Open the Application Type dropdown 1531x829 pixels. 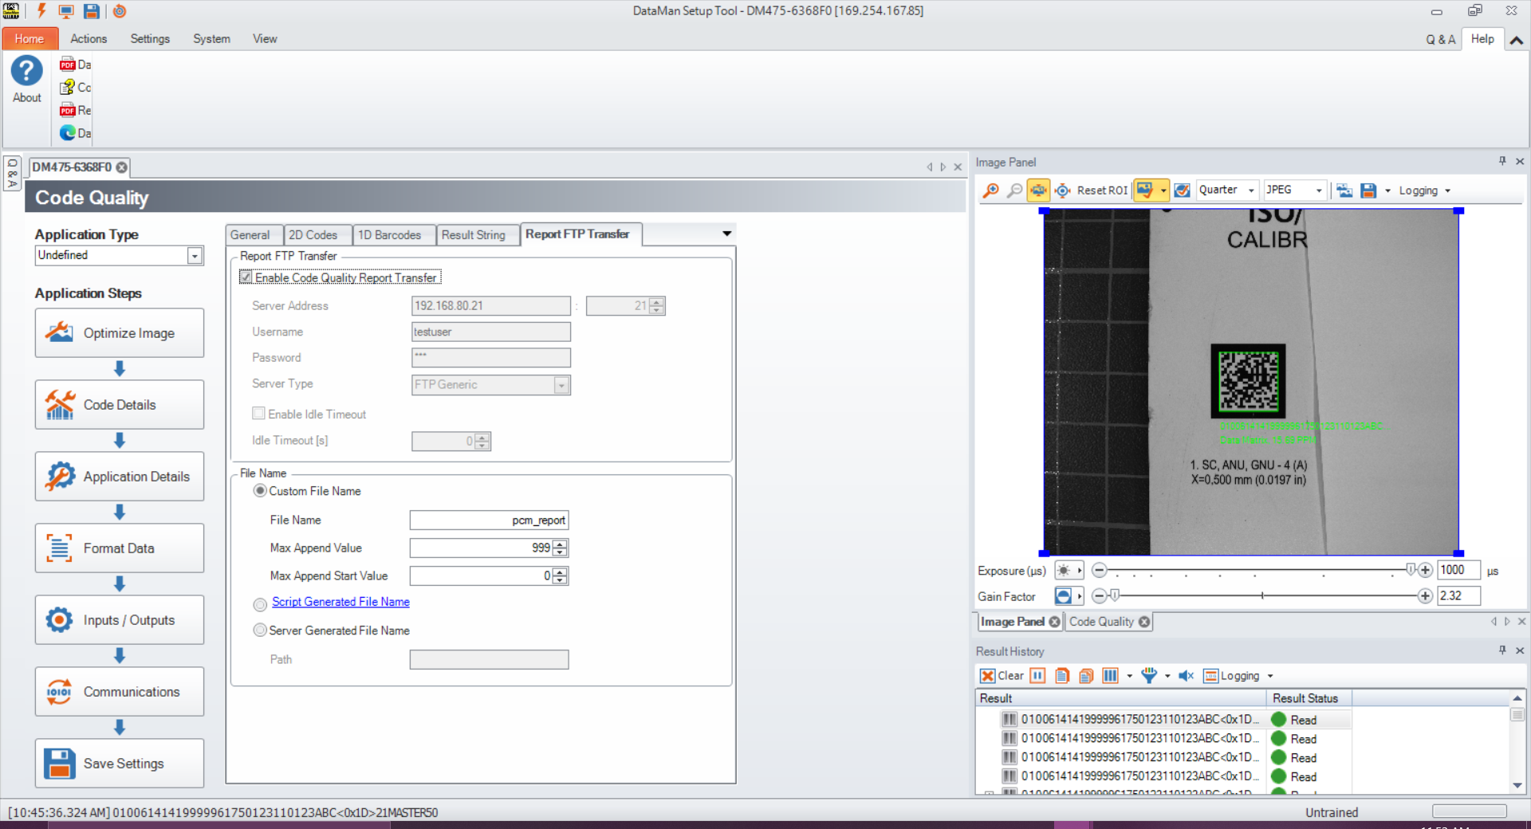[x=195, y=256]
